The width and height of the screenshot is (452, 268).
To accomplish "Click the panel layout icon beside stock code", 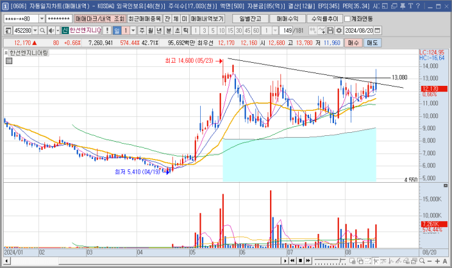I will (8, 30).
